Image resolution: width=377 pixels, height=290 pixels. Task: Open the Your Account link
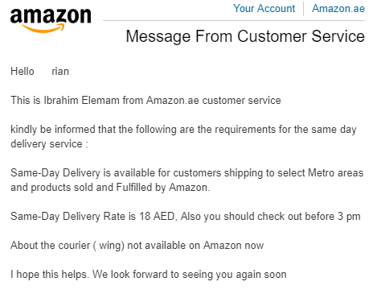[264, 8]
